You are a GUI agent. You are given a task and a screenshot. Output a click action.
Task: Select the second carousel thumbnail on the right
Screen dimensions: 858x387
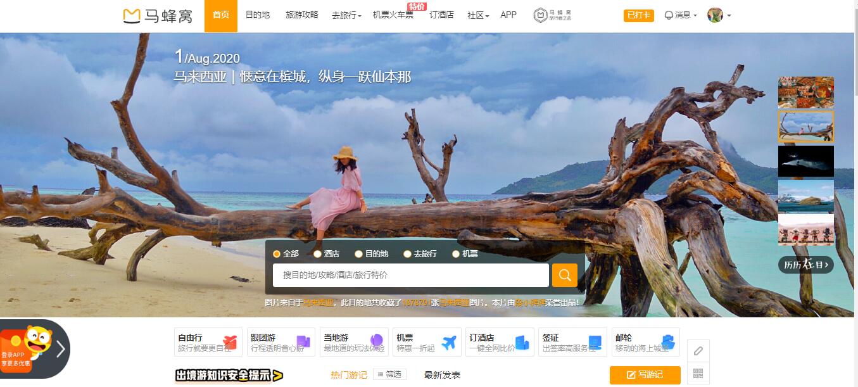pyautogui.click(x=805, y=125)
